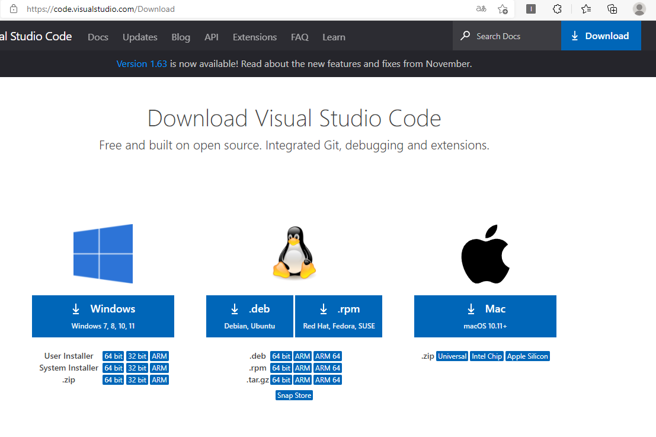Go to Visual Studio Code home logo text
The height and width of the screenshot is (437, 656).
[x=36, y=36]
